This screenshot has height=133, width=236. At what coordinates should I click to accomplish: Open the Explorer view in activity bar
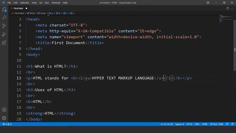click(x=4, y=10)
